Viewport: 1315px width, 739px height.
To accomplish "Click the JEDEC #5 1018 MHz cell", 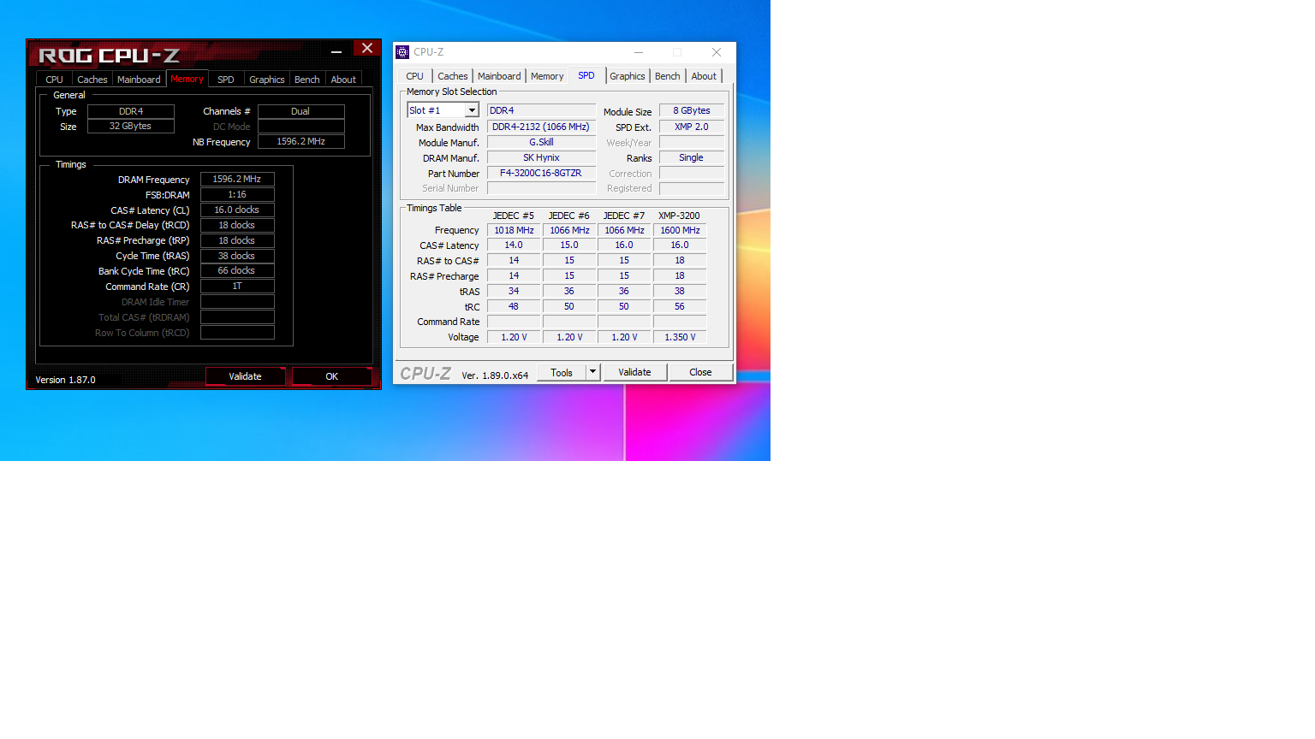I will 514,230.
